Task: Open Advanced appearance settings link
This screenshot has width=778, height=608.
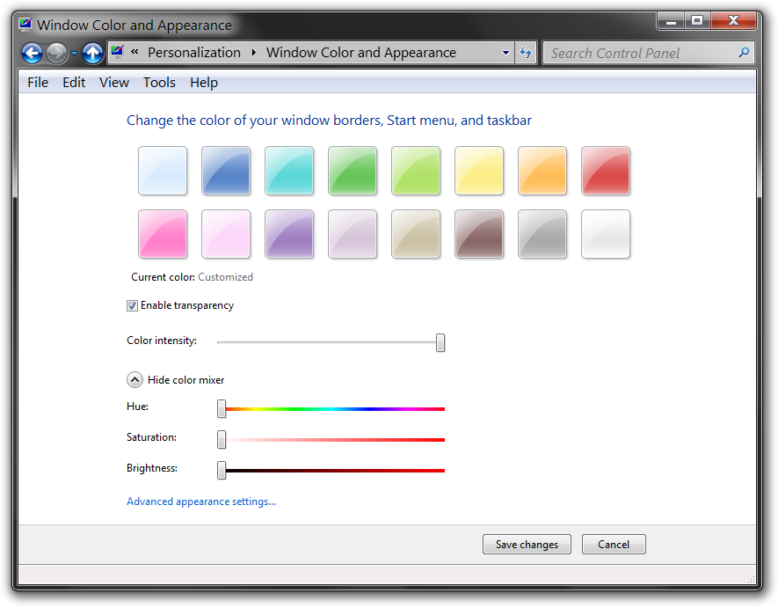Action: 201,502
